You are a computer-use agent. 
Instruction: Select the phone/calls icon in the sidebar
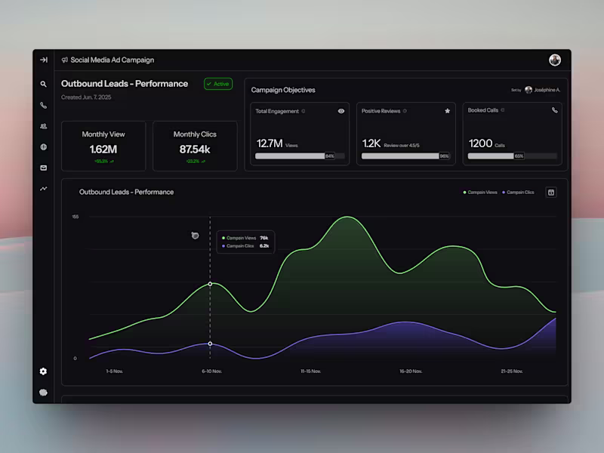(x=43, y=105)
